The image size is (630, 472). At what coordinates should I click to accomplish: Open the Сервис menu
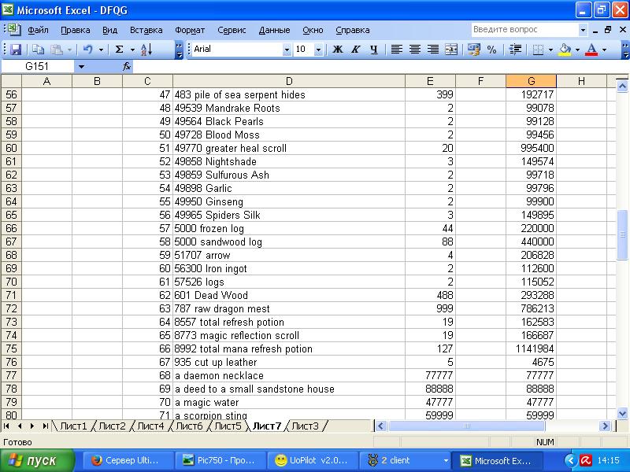coord(232,30)
